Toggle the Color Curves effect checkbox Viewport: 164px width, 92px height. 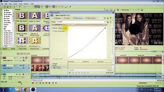(74, 18)
